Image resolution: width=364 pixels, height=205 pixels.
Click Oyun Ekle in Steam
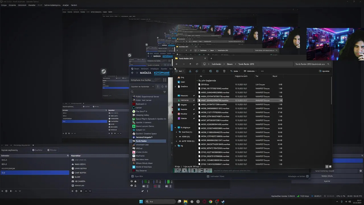click(x=137, y=176)
